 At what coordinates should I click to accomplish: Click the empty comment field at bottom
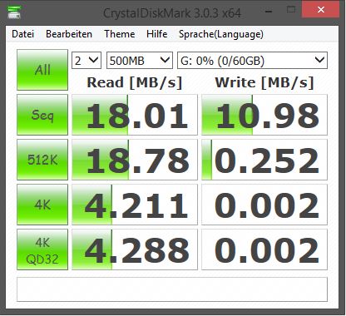coord(172,289)
